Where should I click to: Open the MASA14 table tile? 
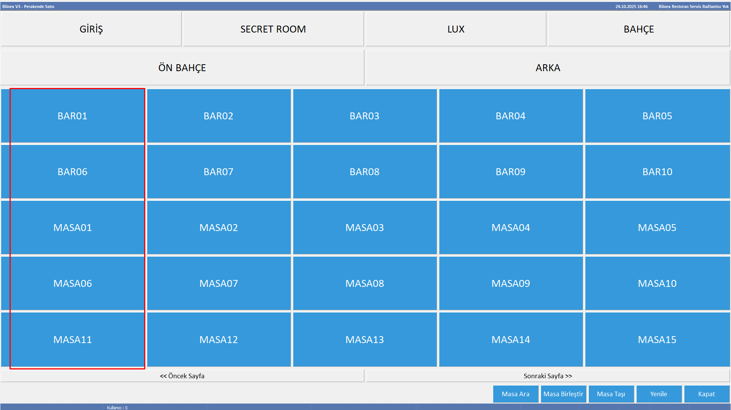[510, 340]
